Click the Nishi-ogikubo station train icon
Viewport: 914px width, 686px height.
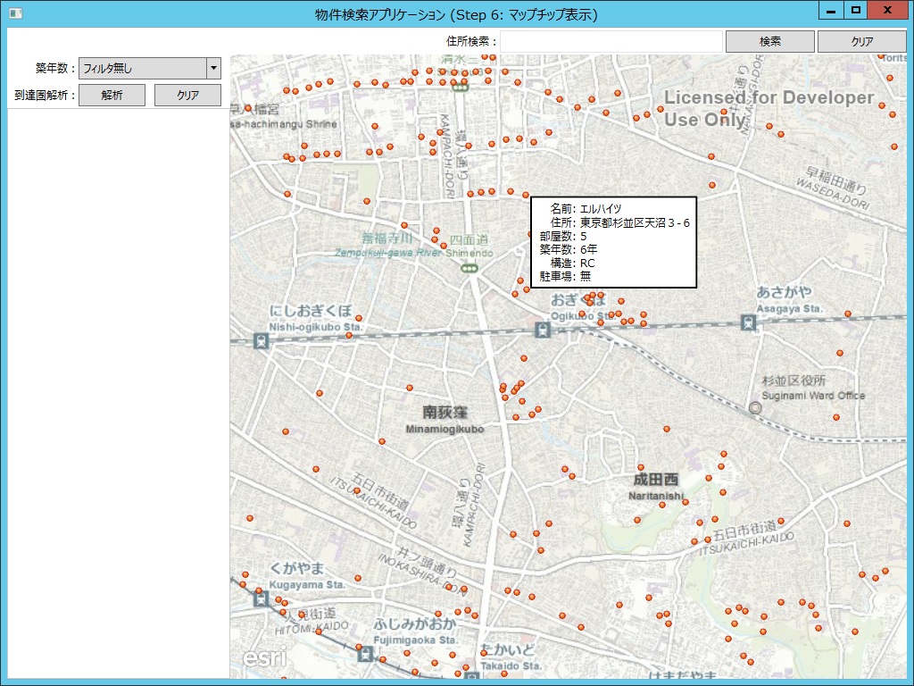(262, 340)
